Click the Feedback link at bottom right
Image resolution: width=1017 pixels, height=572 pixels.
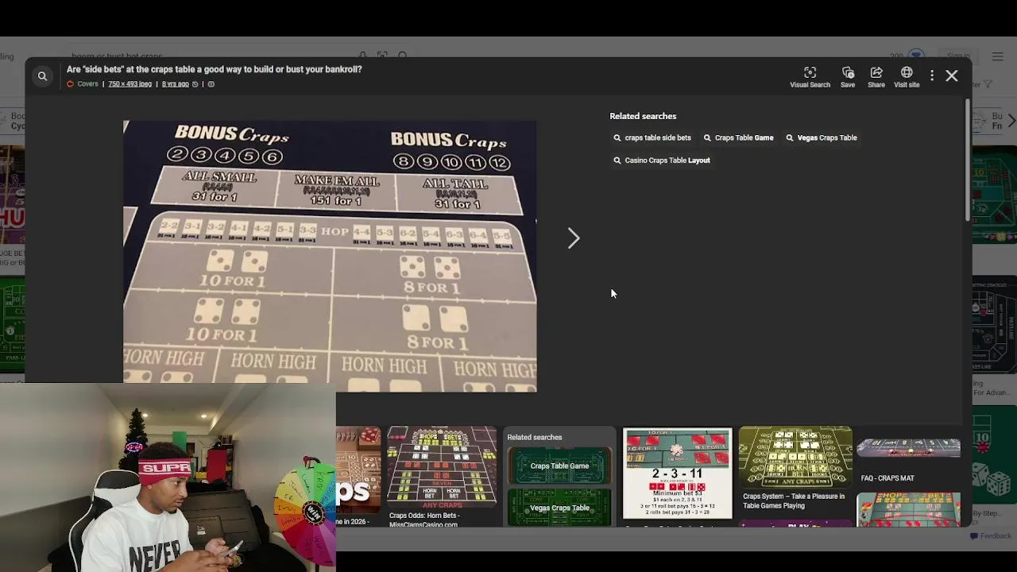pyautogui.click(x=990, y=536)
